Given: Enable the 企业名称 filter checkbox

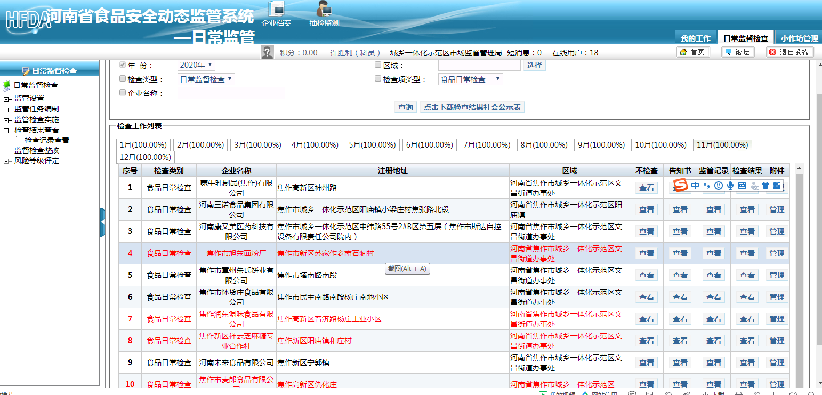Looking at the screenshot, I should click(123, 92).
